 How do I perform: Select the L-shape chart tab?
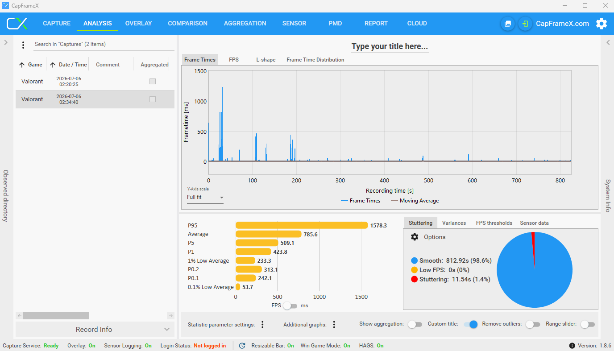[266, 60]
